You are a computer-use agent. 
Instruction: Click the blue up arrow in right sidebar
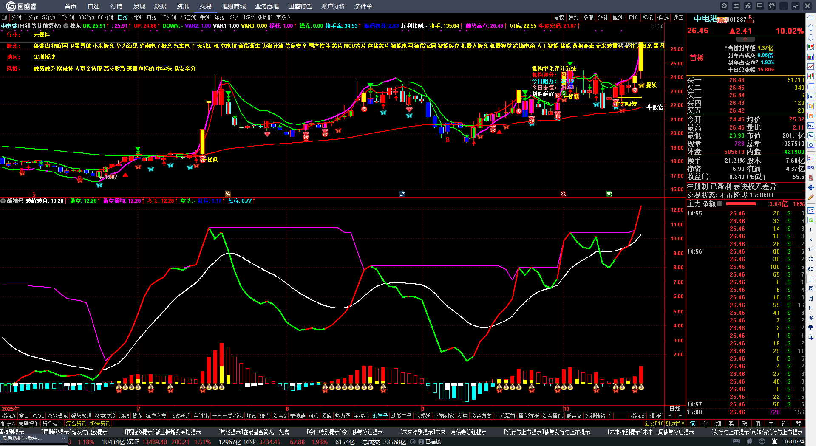811,27
